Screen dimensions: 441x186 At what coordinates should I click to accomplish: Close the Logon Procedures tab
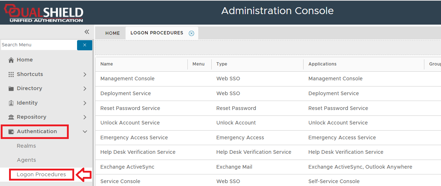click(x=191, y=33)
